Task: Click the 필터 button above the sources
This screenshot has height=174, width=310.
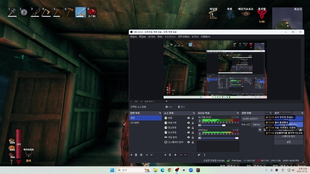Action: [181, 107]
